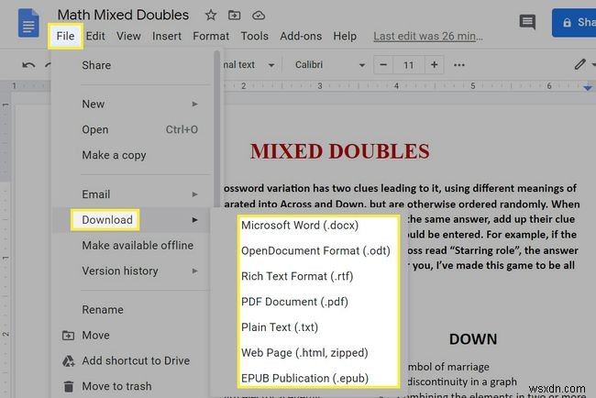The height and width of the screenshot is (398, 596).
Task: Click the font size field showing 11
Action: point(409,65)
